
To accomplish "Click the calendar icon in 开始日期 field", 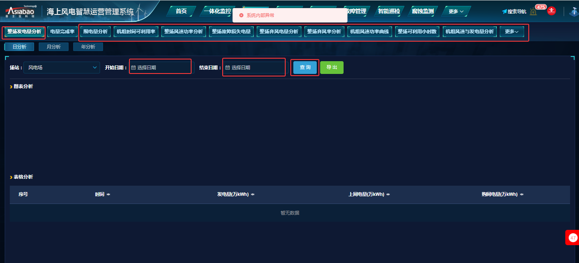I will coord(133,68).
